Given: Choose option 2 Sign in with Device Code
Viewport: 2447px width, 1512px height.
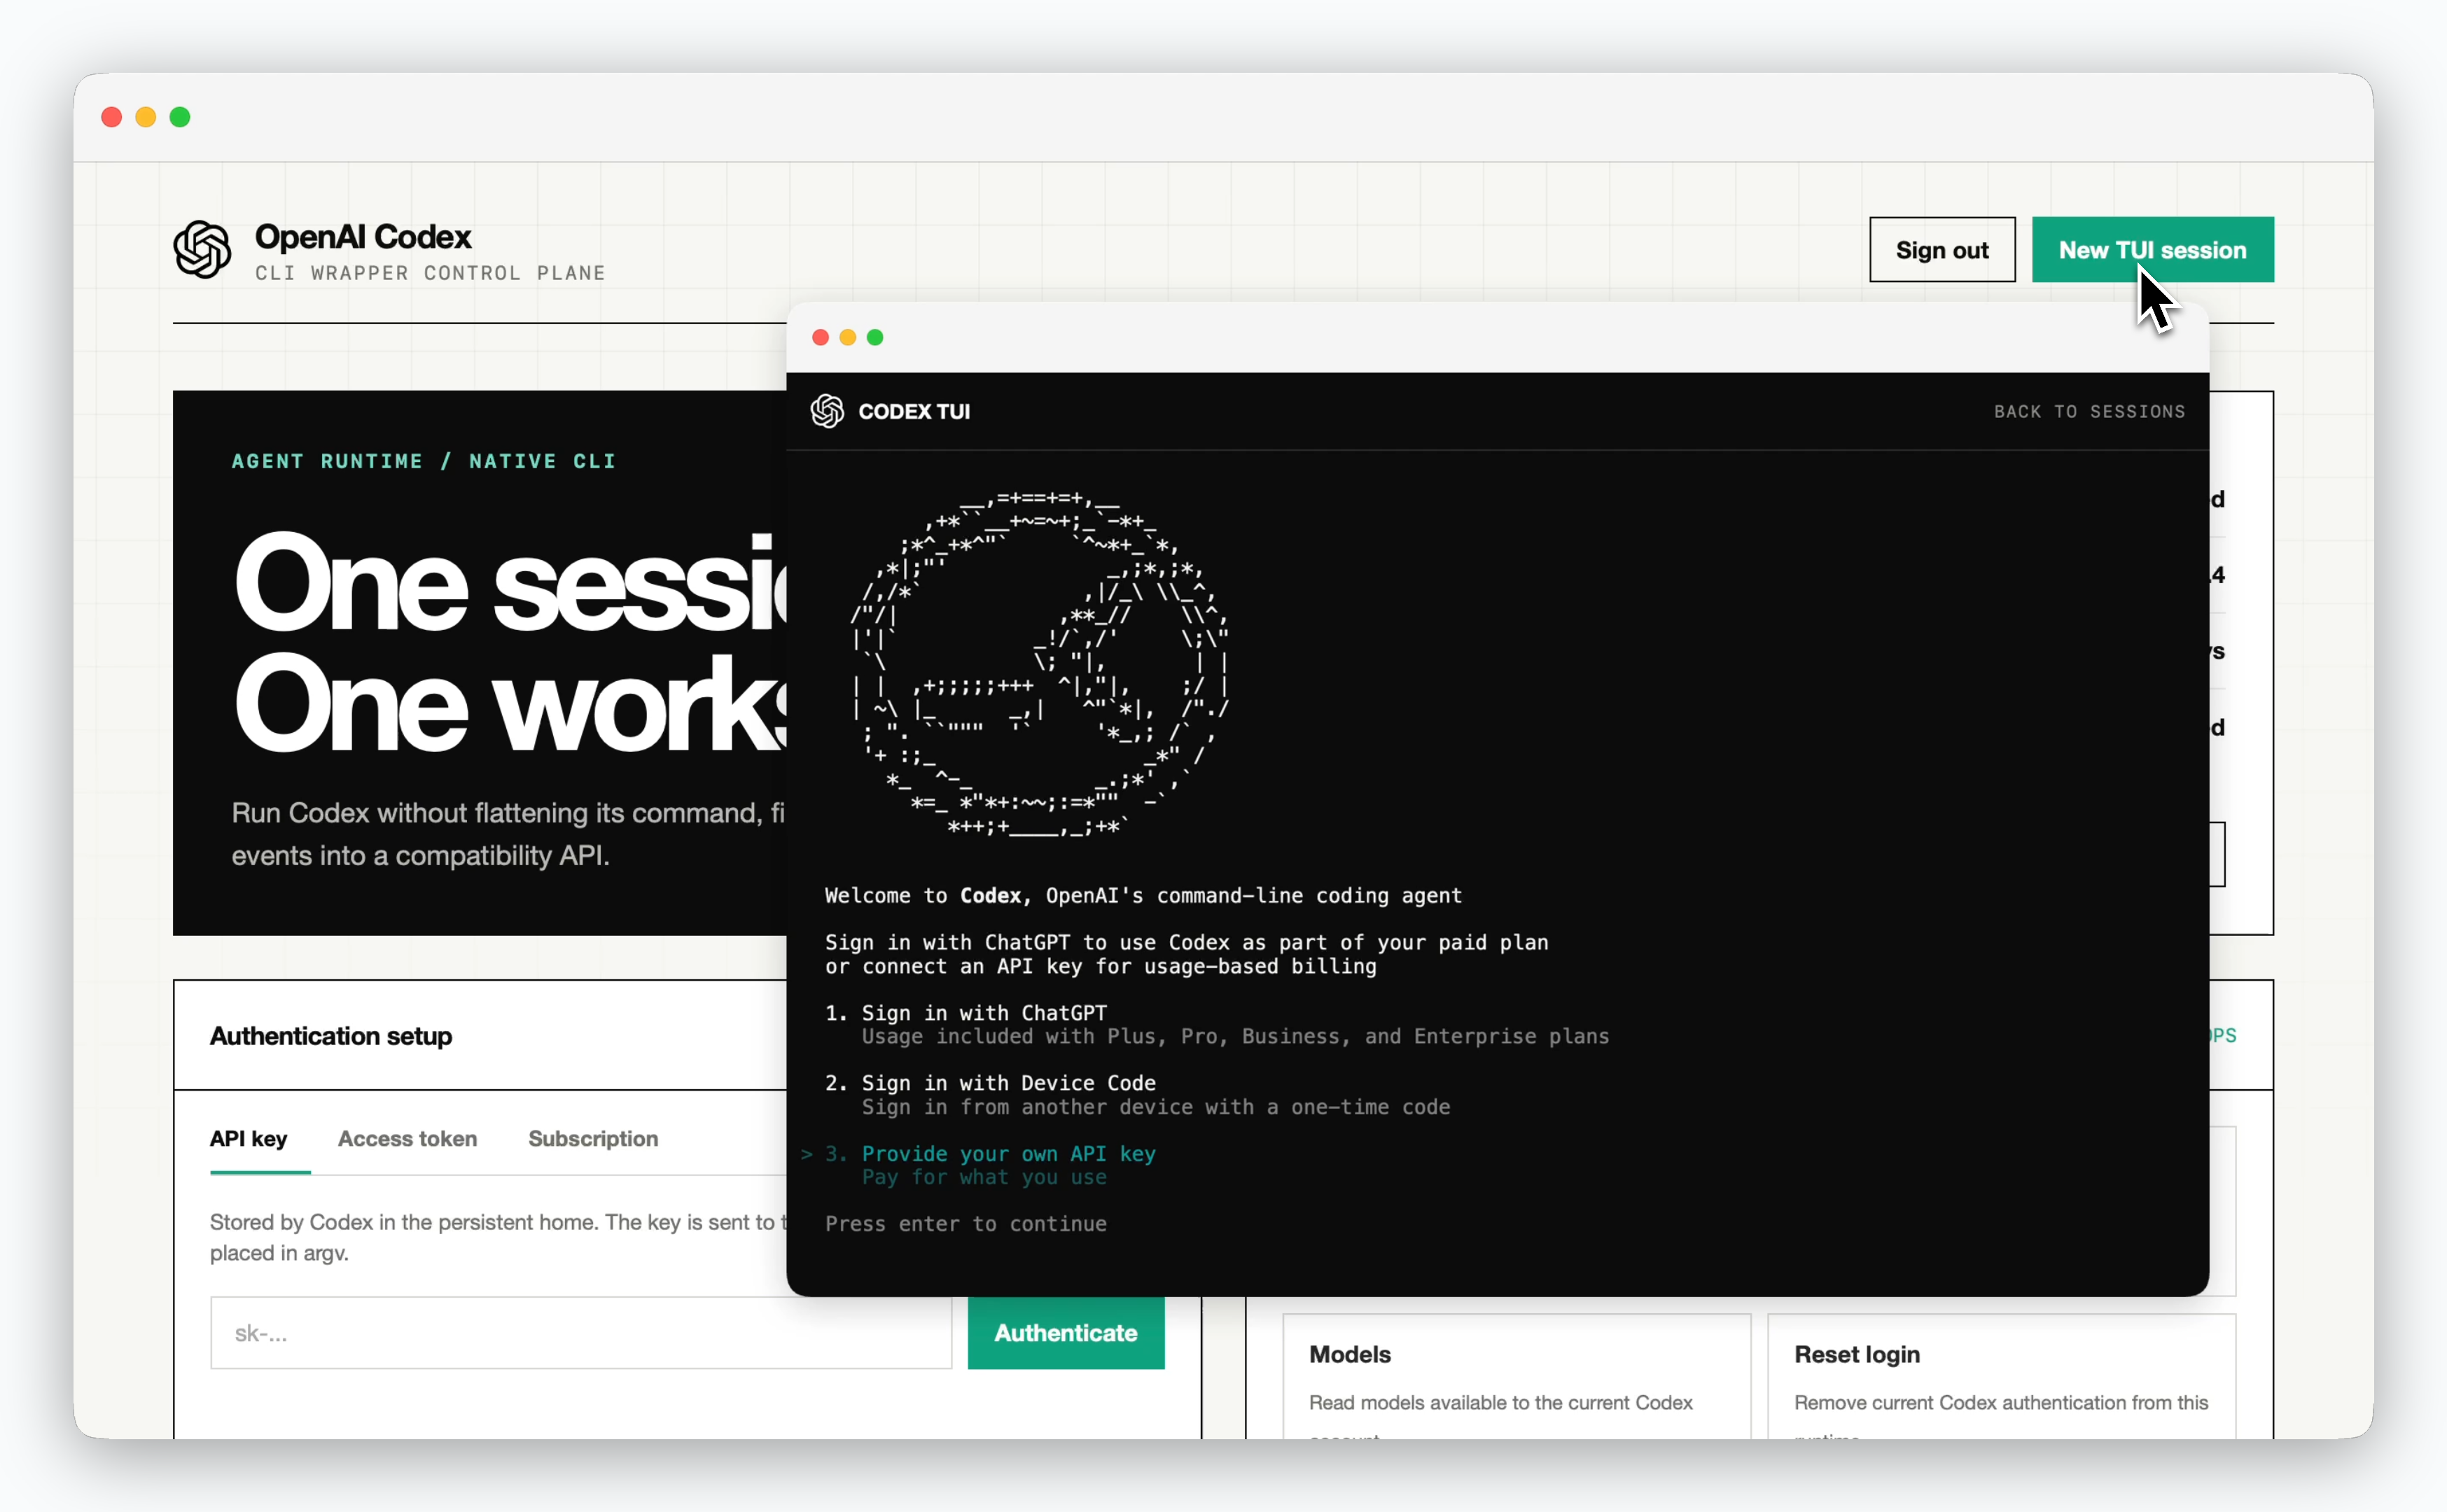Looking at the screenshot, I should (x=990, y=1083).
